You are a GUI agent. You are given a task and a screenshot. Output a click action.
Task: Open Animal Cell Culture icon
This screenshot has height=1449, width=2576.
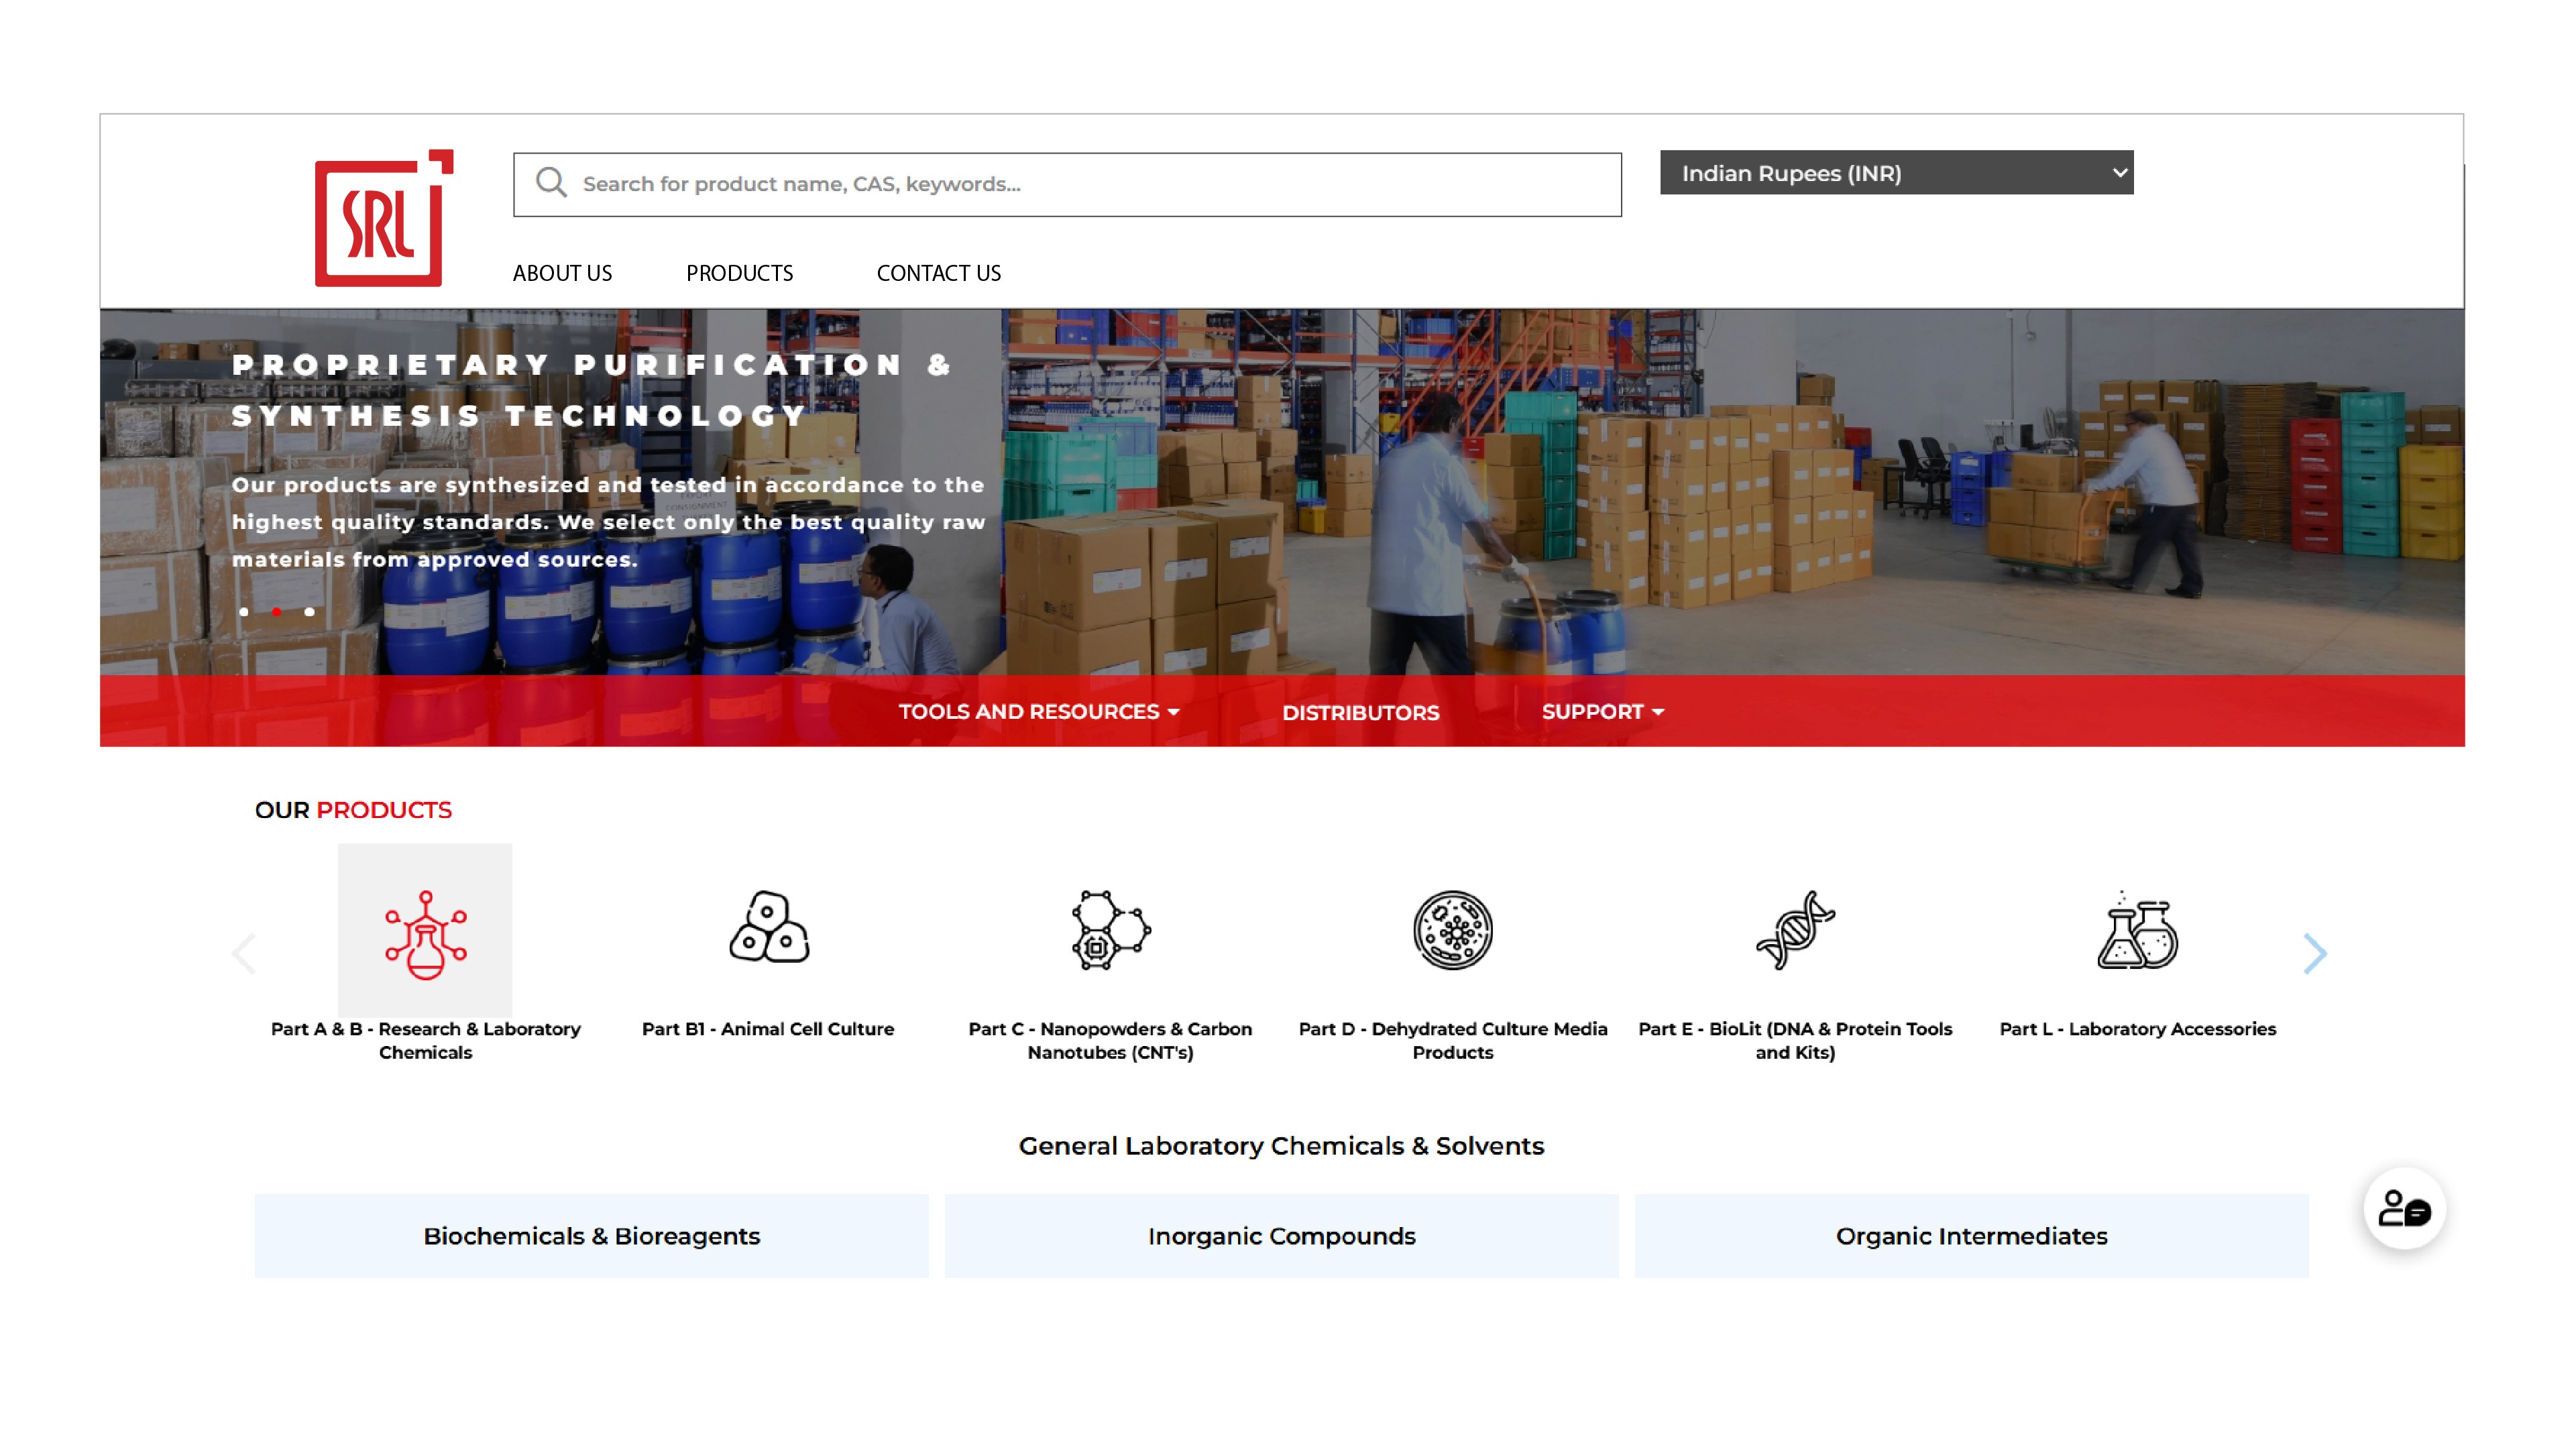pyautogui.click(x=768, y=928)
